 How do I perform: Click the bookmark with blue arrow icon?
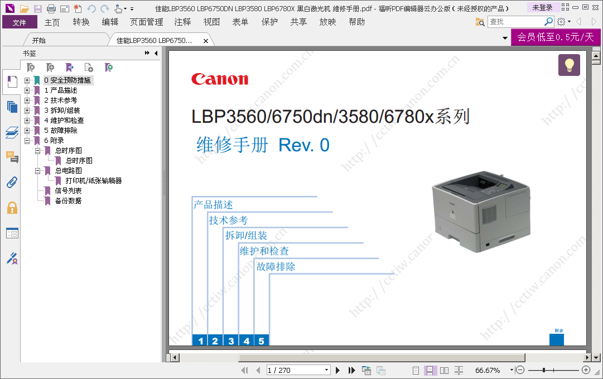click(70, 68)
